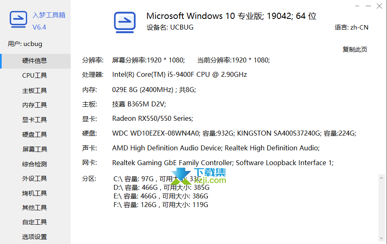Open 硬盘工具 from the sidebar
Viewport: 387px width, 244px height.
click(x=35, y=134)
